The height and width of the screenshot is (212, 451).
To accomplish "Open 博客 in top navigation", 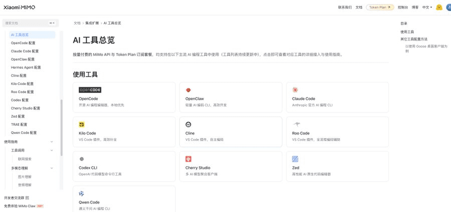I will click(x=415, y=7).
